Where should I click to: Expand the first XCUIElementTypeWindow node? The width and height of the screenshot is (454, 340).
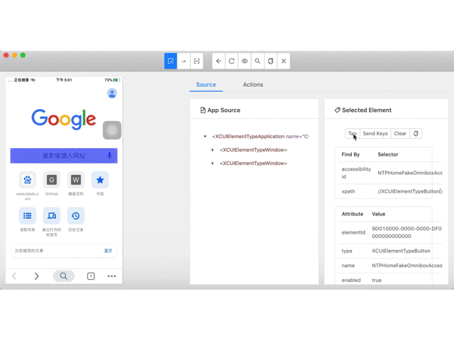tap(213, 149)
